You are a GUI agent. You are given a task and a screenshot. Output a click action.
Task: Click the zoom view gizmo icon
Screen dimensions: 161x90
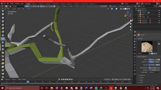click(x=131, y=20)
